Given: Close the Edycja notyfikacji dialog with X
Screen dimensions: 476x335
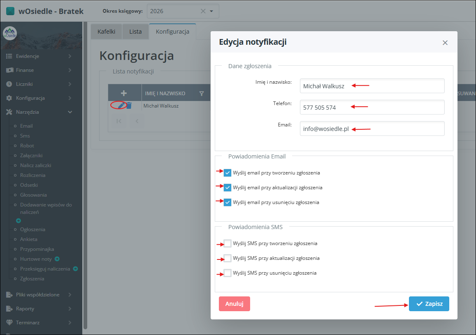Looking at the screenshot, I should (x=445, y=43).
